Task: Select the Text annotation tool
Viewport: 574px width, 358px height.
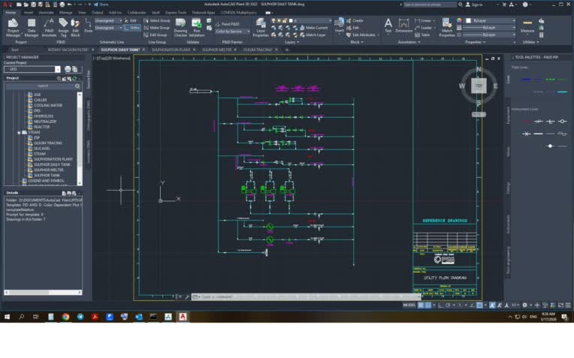Action: pyautogui.click(x=388, y=26)
